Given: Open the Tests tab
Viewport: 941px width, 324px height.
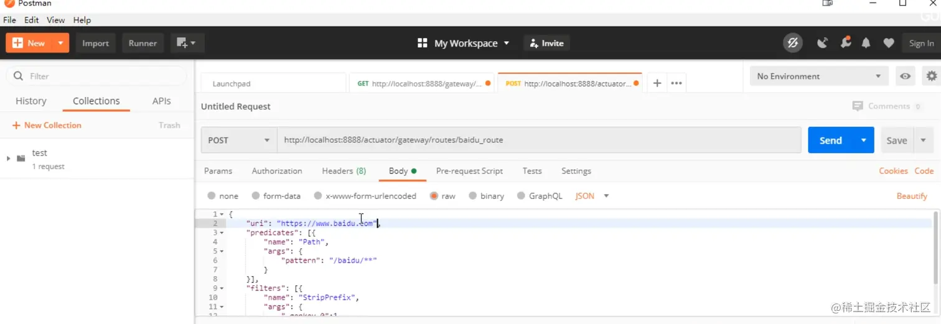Looking at the screenshot, I should (532, 171).
